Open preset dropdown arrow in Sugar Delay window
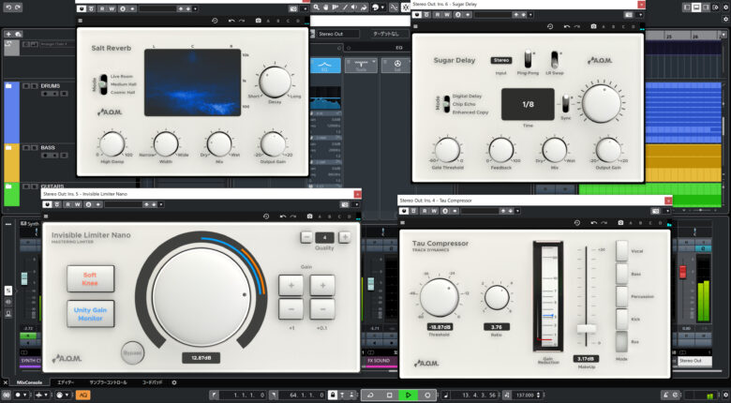The image size is (731, 403). (531, 15)
